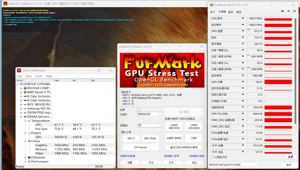
Task: Run the 1440P (2K/QHD) preset benchmark
Action: 194,126
